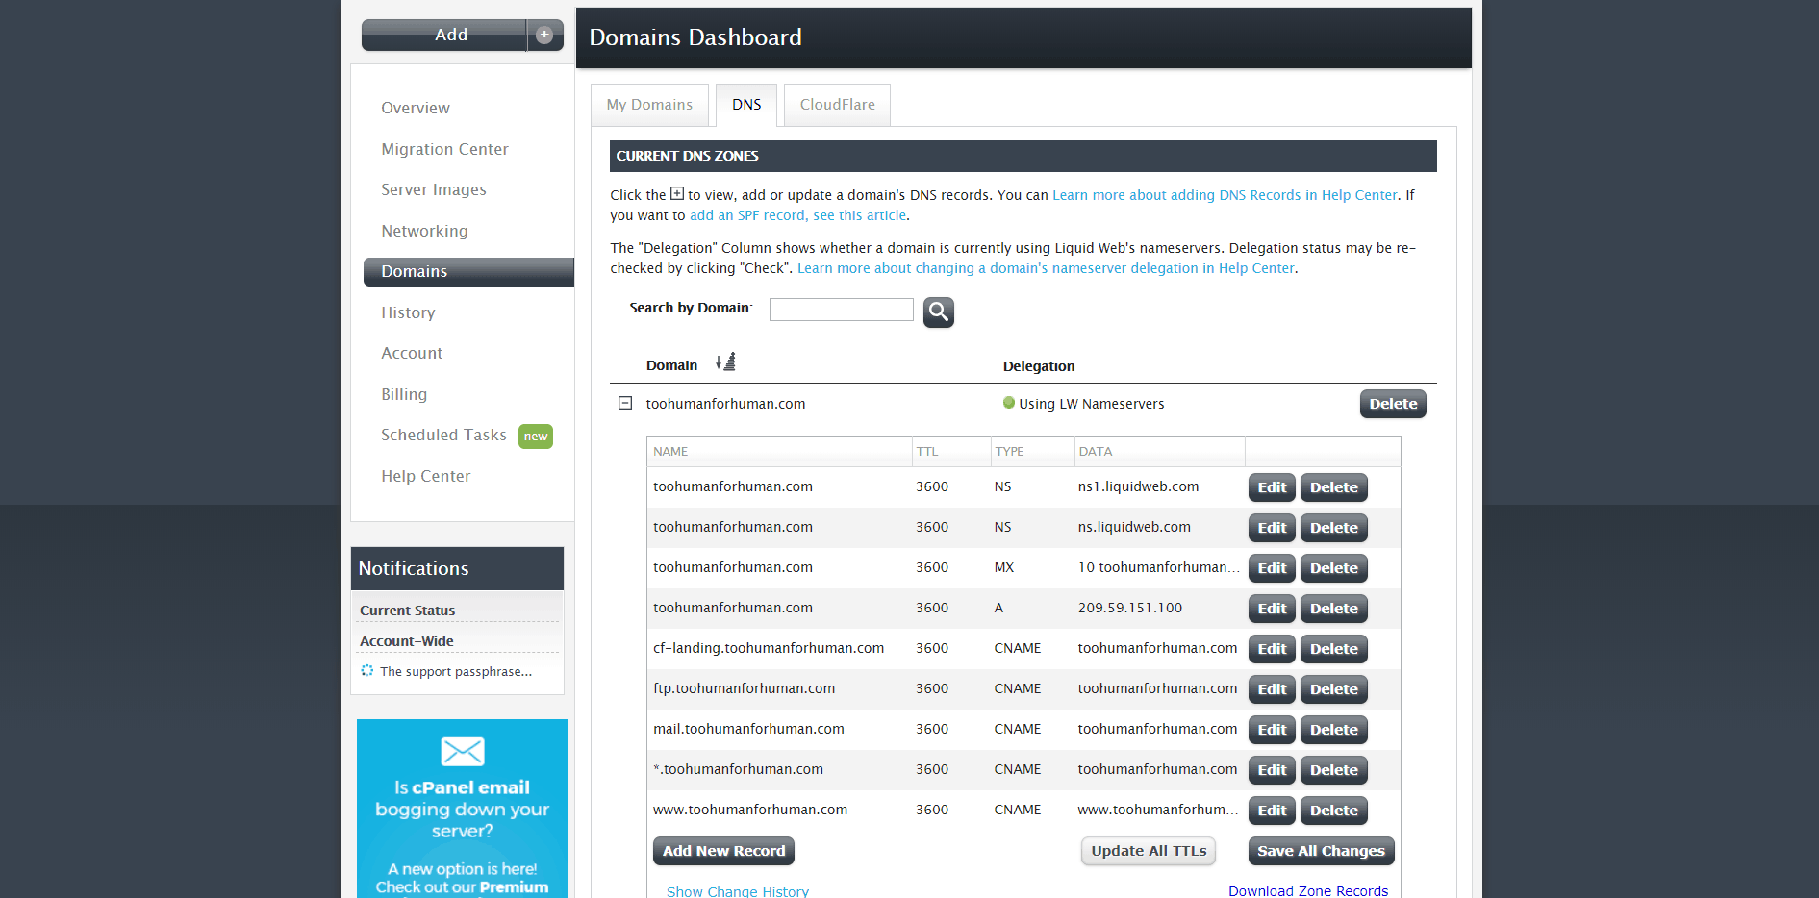Open Help Center from the sidebar
The width and height of the screenshot is (1819, 898).
point(425,476)
